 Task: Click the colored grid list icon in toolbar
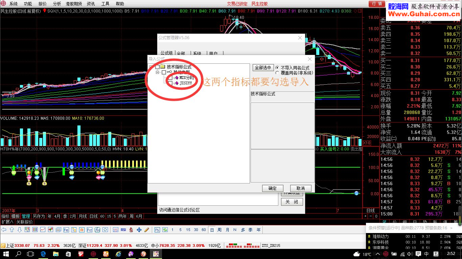(35, 230)
